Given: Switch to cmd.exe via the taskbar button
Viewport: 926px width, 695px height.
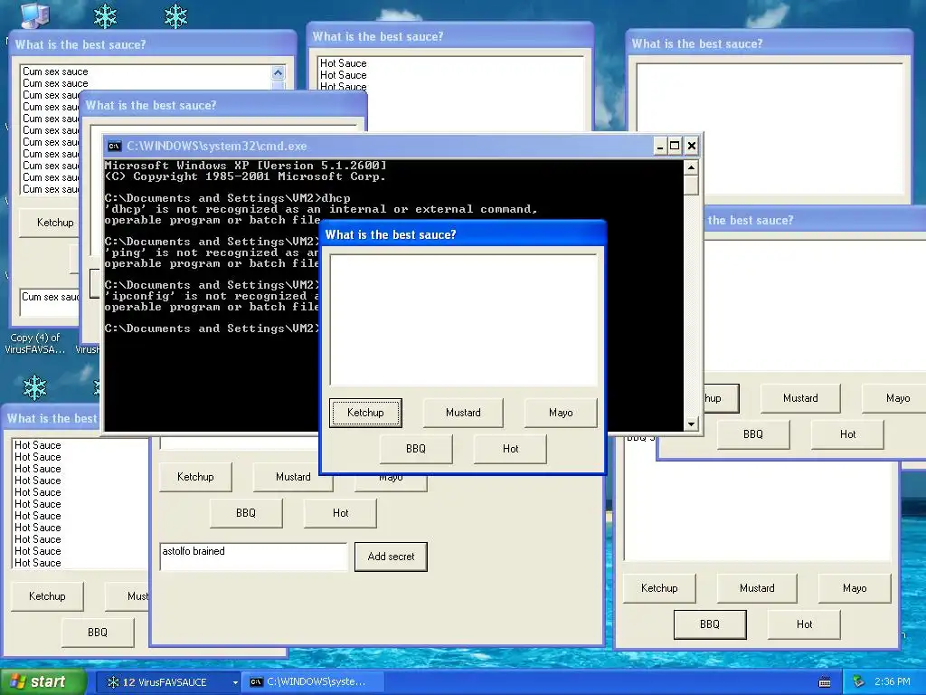Looking at the screenshot, I should tap(313, 682).
